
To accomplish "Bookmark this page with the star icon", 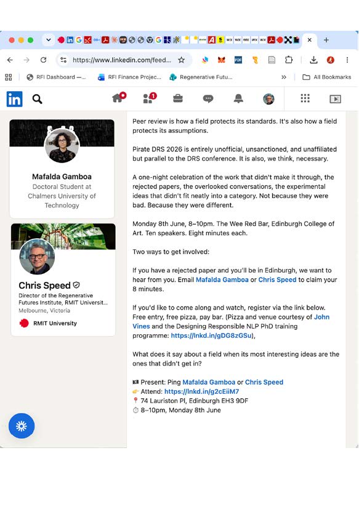I will point(181,60).
